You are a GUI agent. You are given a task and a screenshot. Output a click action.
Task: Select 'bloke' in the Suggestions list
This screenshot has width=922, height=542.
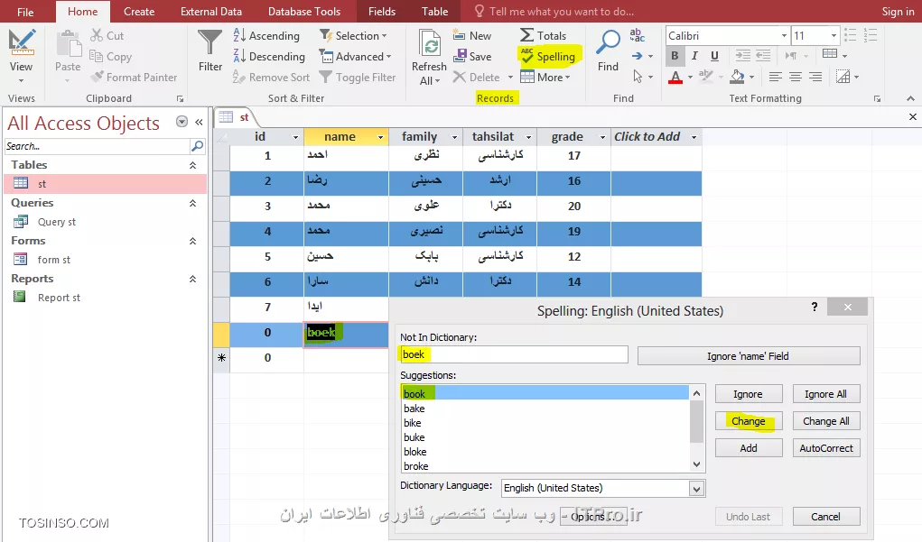pyautogui.click(x=414, y=452)
